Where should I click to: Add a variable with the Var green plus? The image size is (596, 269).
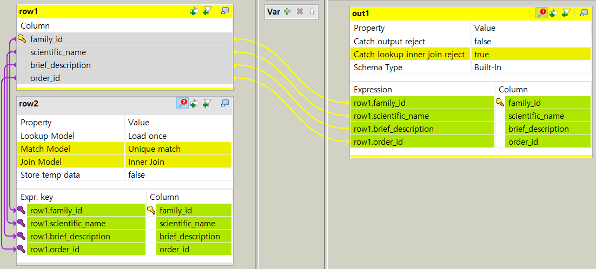[x=287, y=12]
